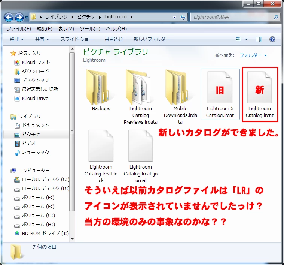Open the ツール(T) menu
Viewport: 284px width, 265px height.
90,29
